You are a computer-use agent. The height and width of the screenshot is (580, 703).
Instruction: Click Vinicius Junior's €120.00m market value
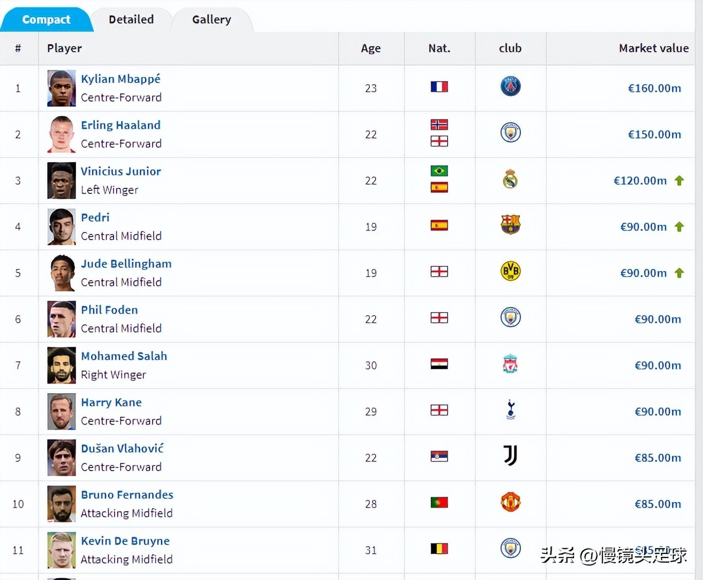pyautogui.click(x=640, y=181)
